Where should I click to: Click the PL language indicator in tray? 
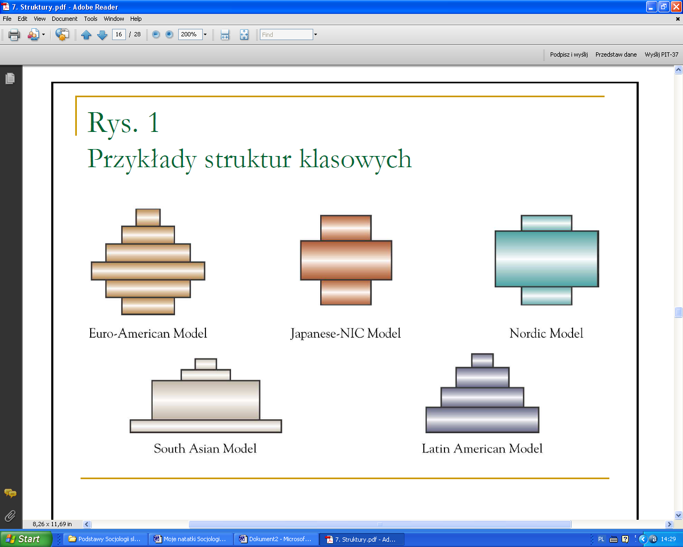[x=601, y=539]
